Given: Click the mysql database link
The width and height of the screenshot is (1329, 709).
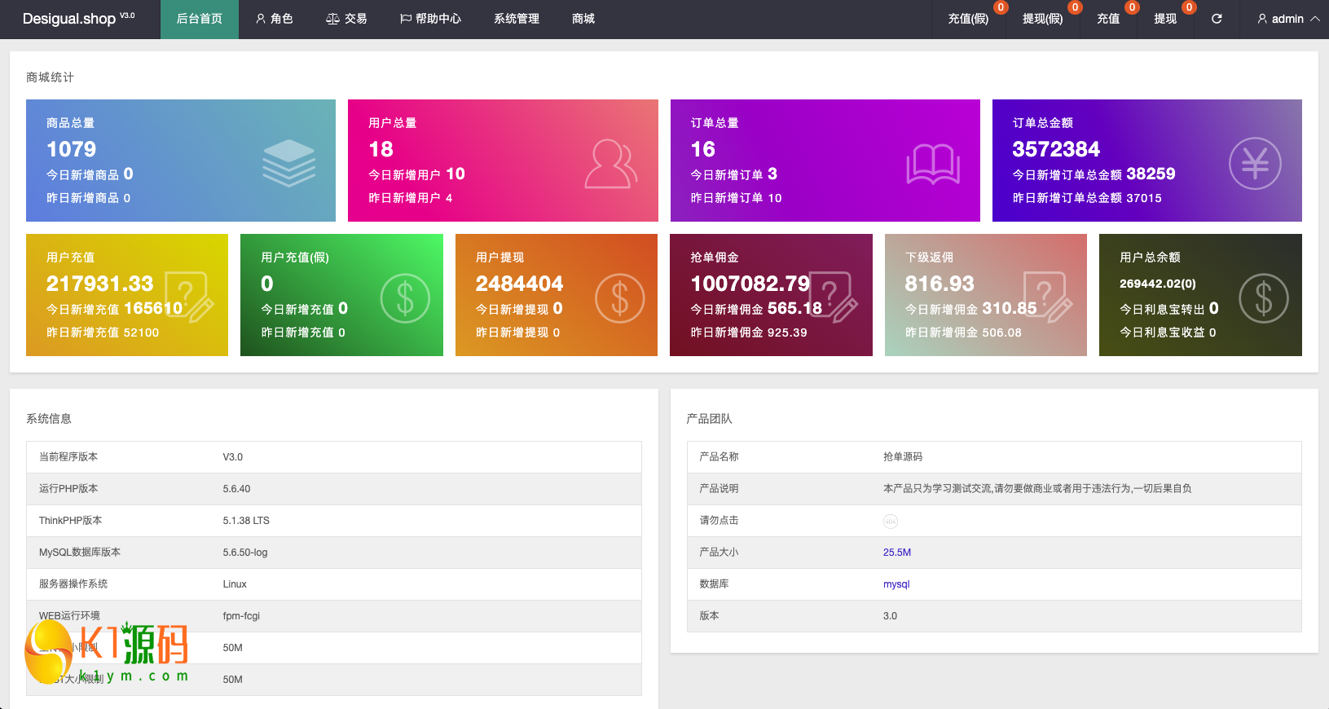Looking at the screenshot, I should coord(896,584).
